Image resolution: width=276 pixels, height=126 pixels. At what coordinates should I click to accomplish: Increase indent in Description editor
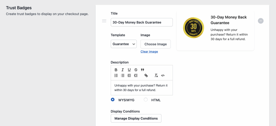(136, 75)
